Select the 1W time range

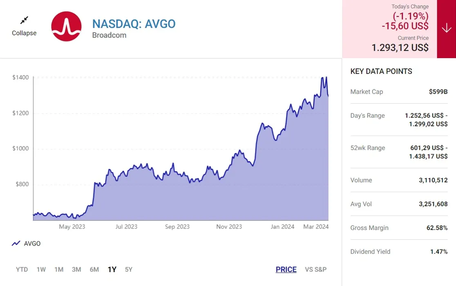click(x=41, y=270)
